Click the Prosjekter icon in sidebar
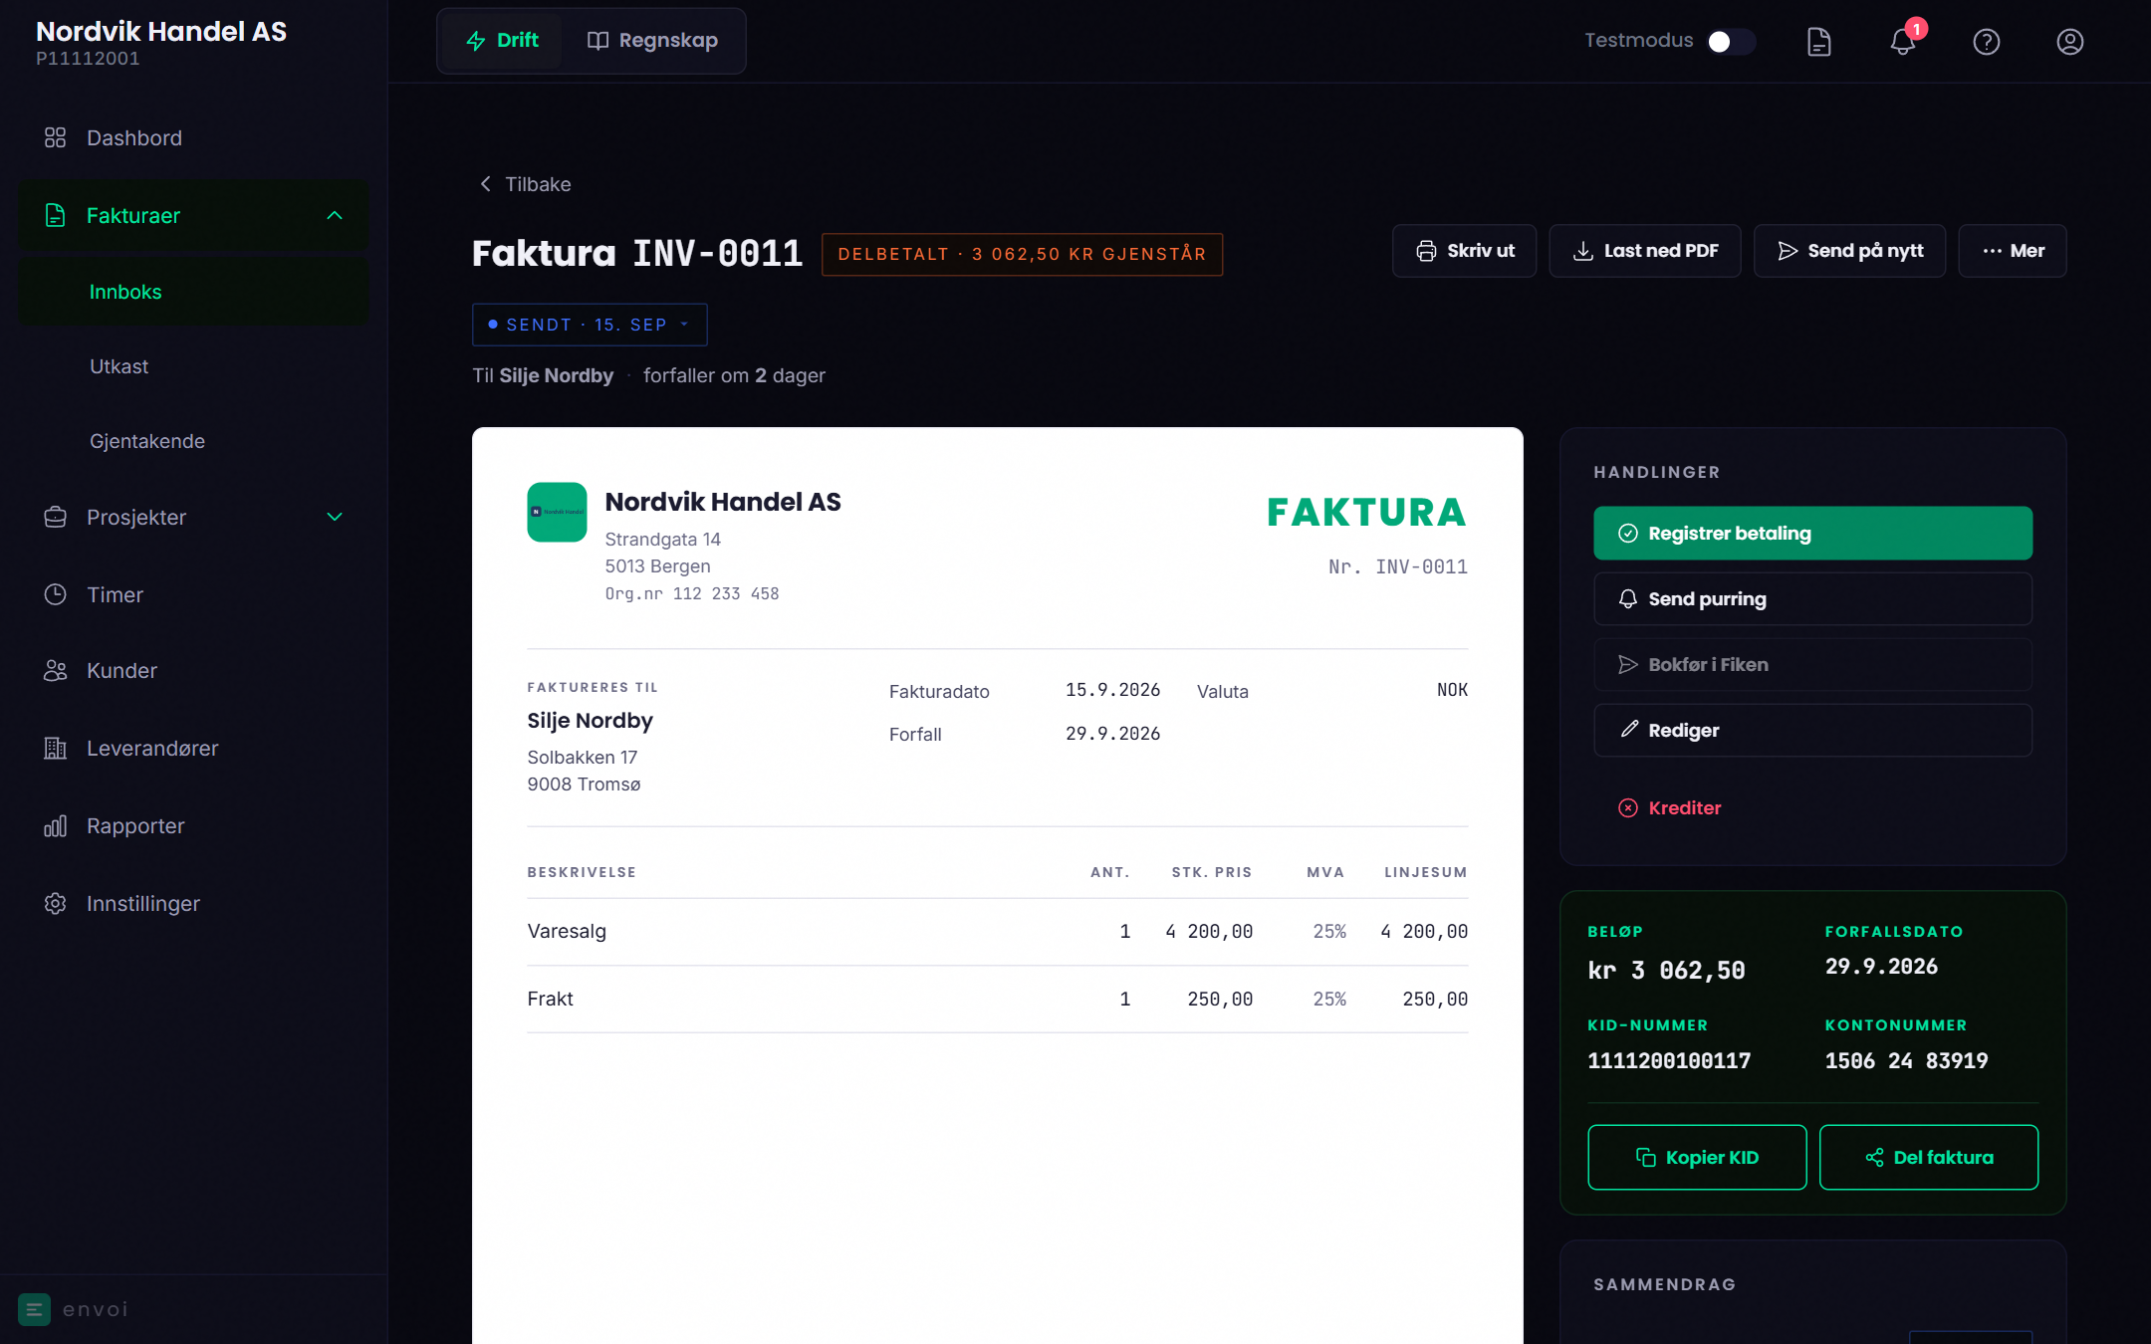Image resolution: width=2151 pixels, height=1344 pixels. (x=55, y=517)
